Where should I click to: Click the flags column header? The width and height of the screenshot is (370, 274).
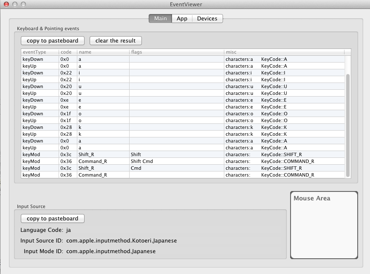[176, 52]
